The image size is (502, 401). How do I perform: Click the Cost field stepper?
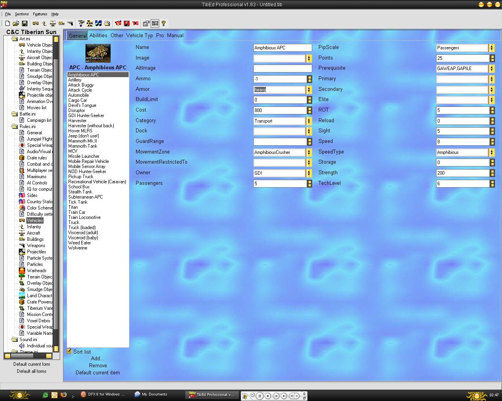309,110
